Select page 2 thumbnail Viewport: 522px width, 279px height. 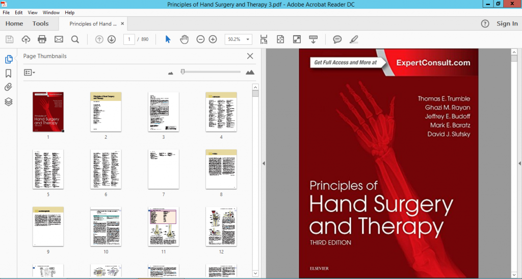point(106,112)
